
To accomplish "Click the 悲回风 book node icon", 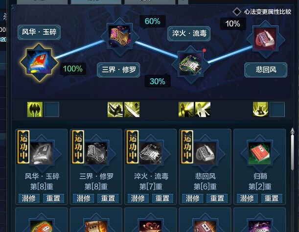I will 266,39.
